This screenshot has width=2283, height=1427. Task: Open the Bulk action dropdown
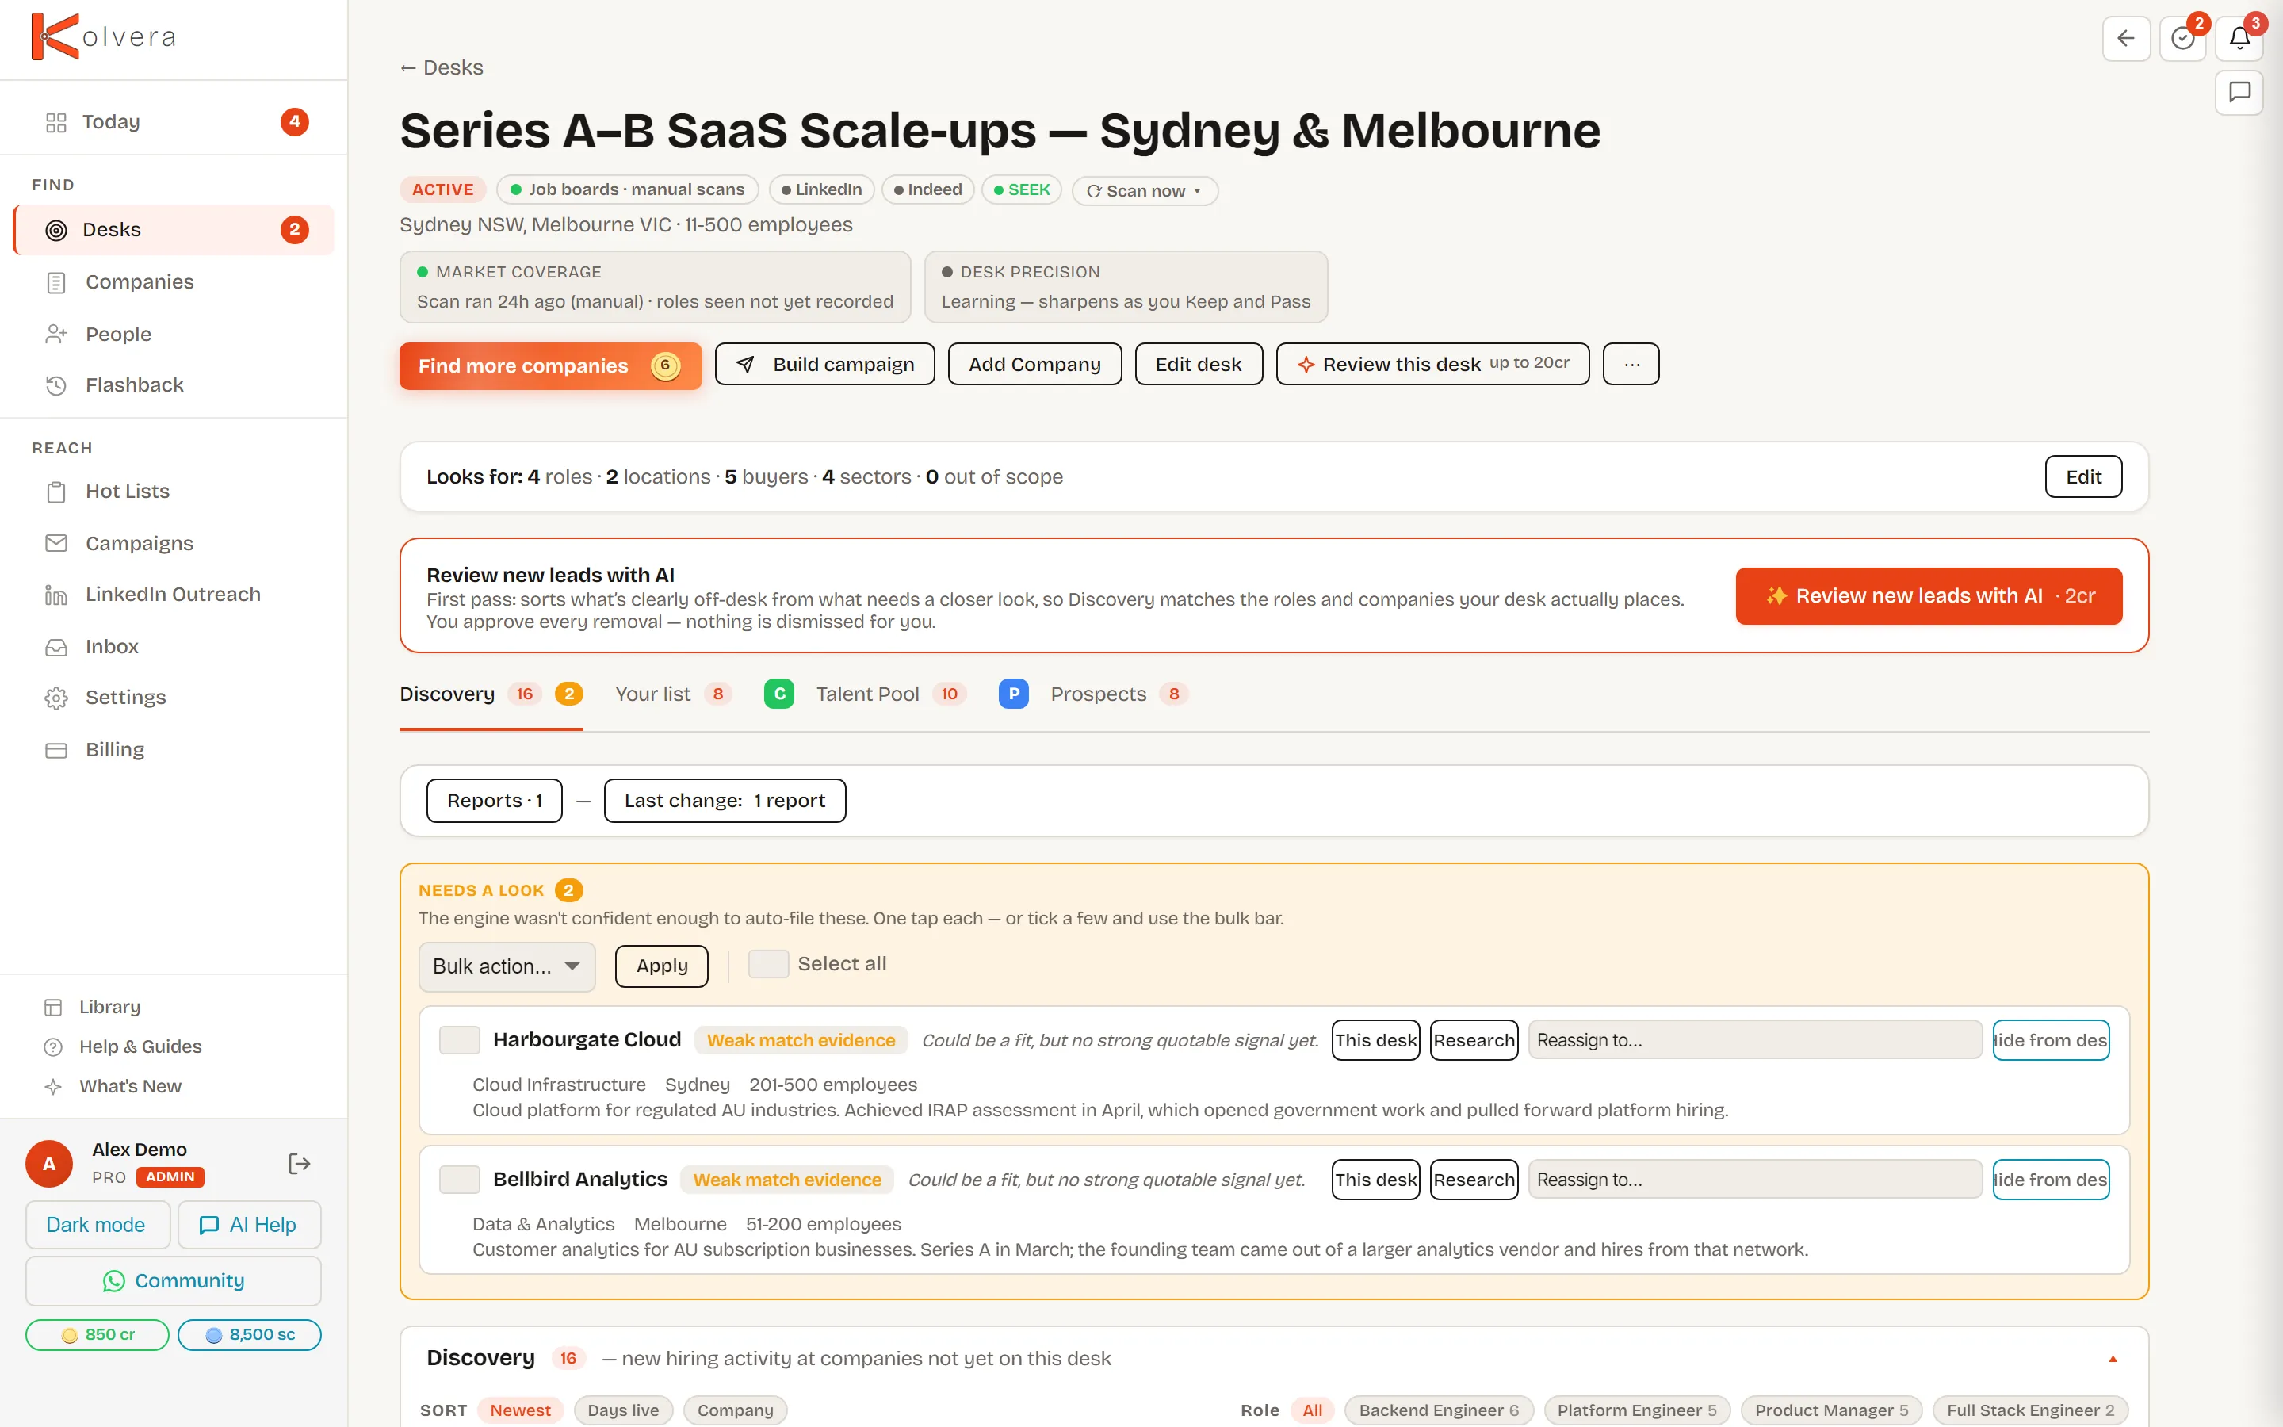coord(507,966)
